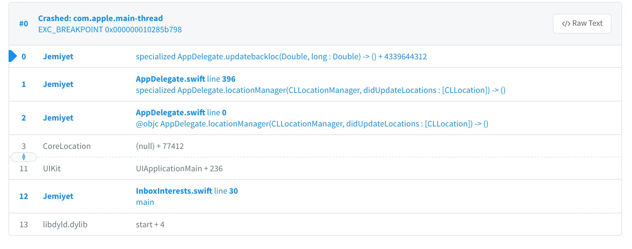The width and height of the screenshot is (632, 249).
Task: Expand hidden frames between rows 3 and 11
Action: pos(23,157)
